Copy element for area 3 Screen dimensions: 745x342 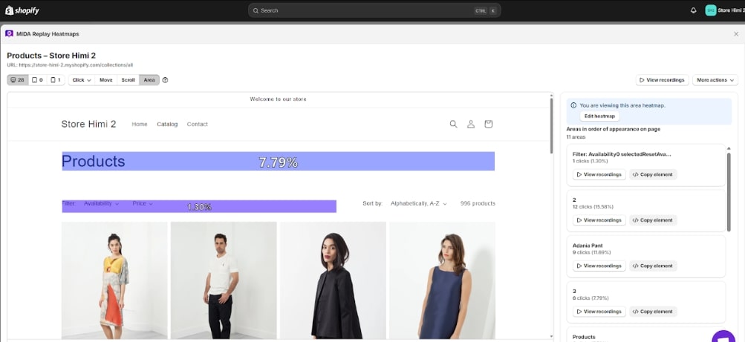point(654,312)
